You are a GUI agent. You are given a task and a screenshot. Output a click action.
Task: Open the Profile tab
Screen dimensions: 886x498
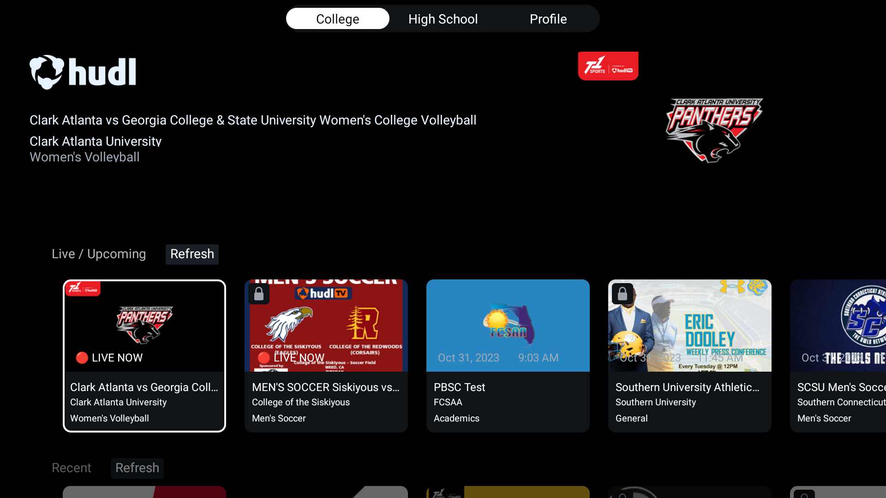[548, 19]
